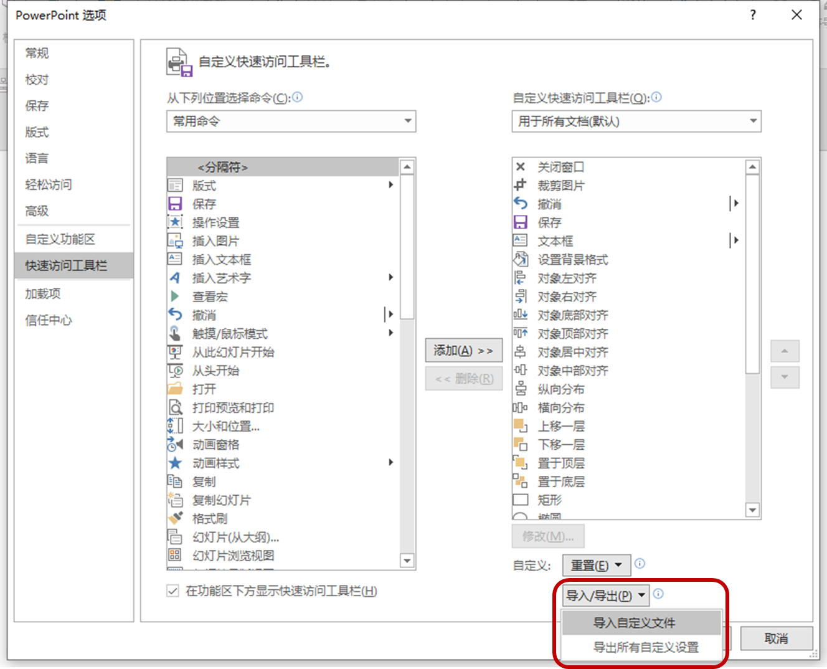This screenshot has height=669, width=827.
Task: Click the 插入图片 icon in commands list
Action: click(175, 241)
